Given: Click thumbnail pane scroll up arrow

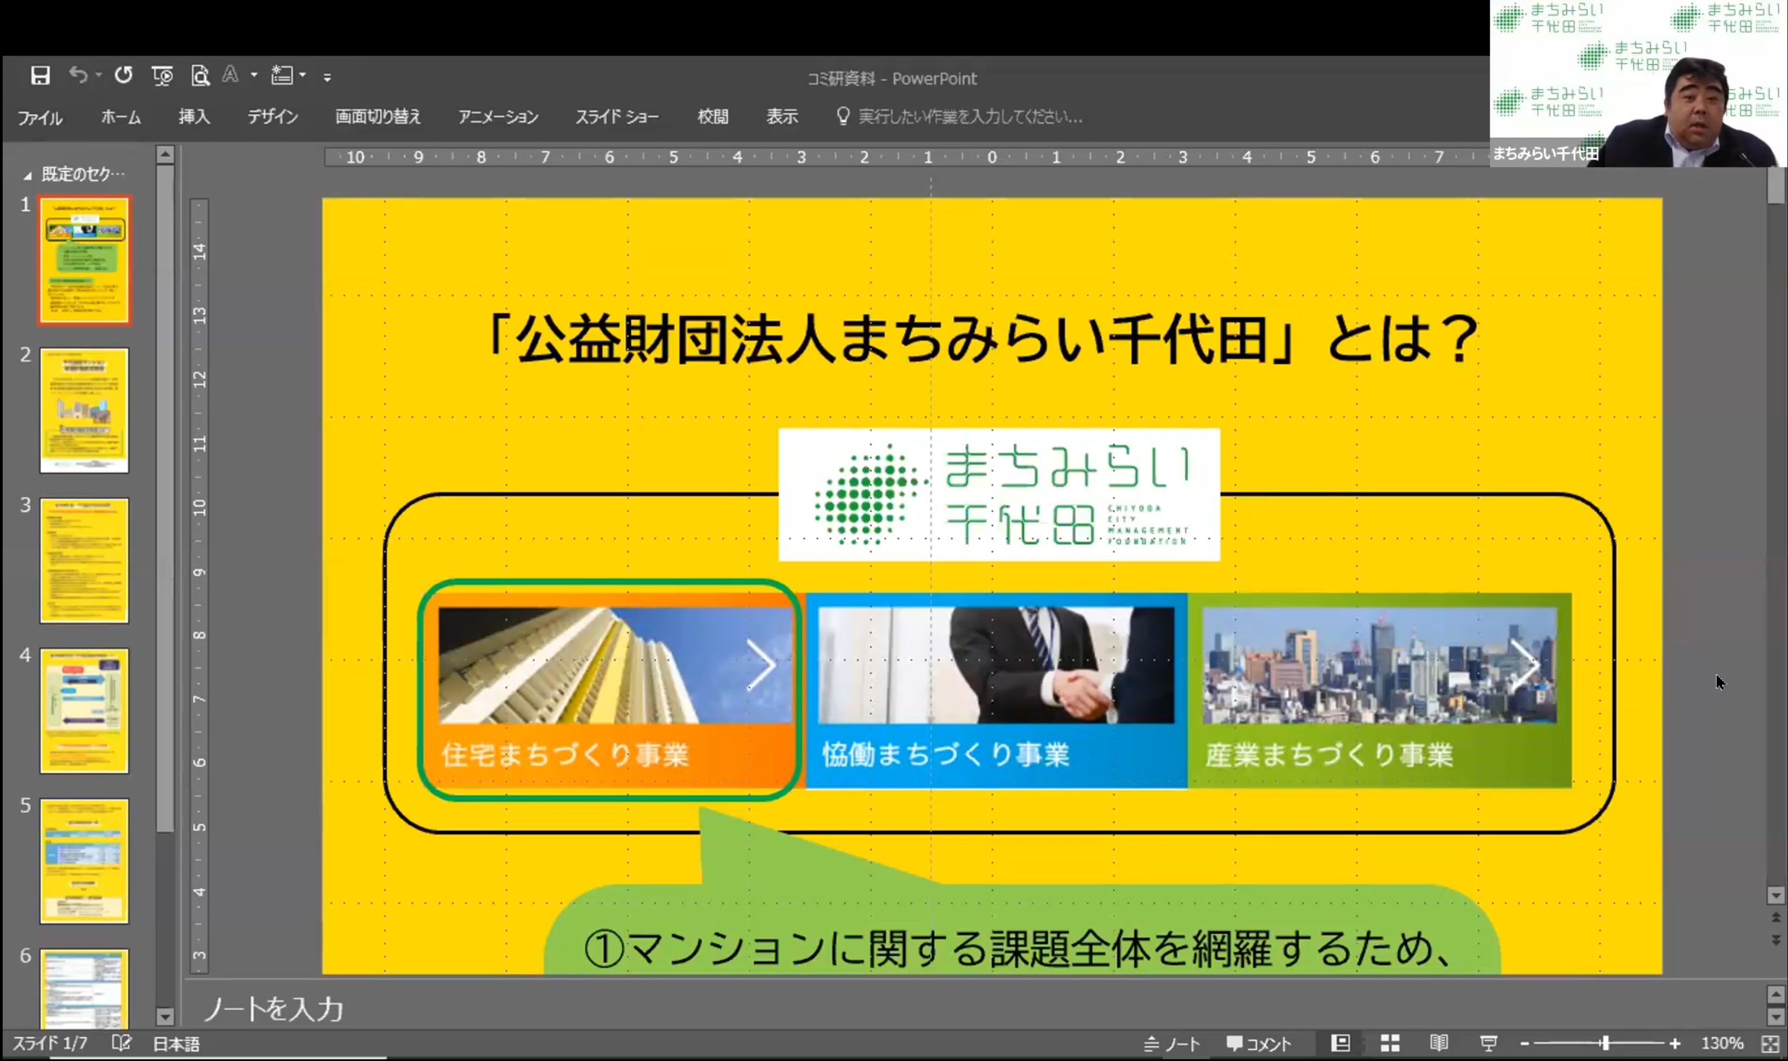Looking at the screenshot, I should click(x=165, y=155).
